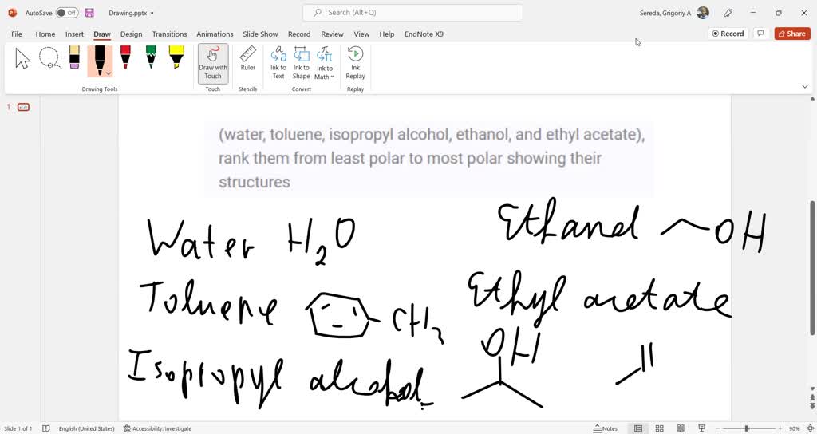Switch to the Home tab
This screenshot has height=434, width=817.
click(x=45, y=34)
